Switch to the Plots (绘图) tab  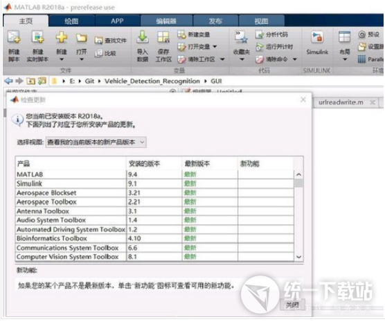coord(71,21)
